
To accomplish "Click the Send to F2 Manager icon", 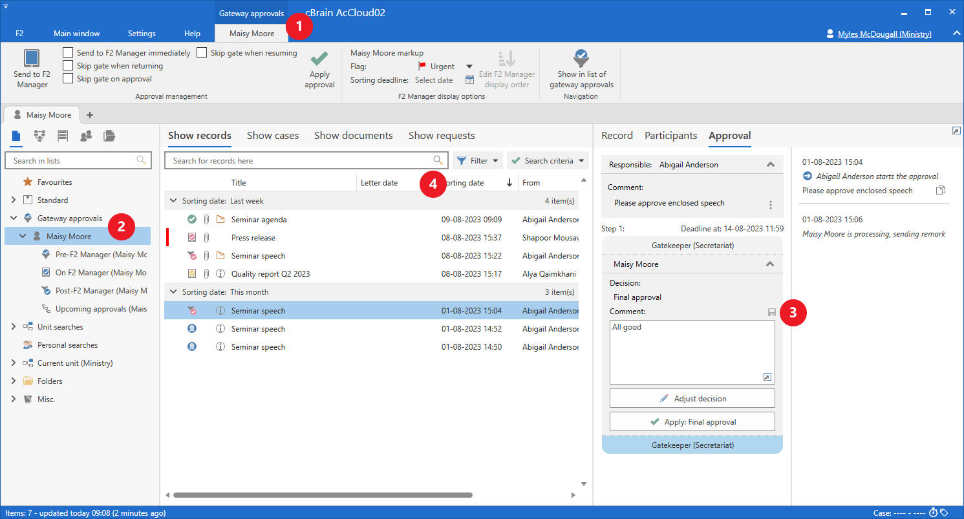I will click(x=32, y=59).
